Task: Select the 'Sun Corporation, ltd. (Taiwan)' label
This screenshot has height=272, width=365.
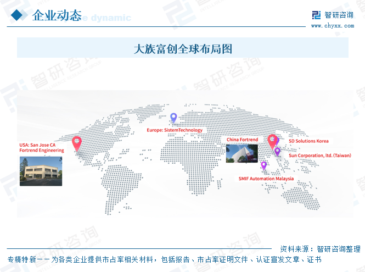Action: point(320,156)
